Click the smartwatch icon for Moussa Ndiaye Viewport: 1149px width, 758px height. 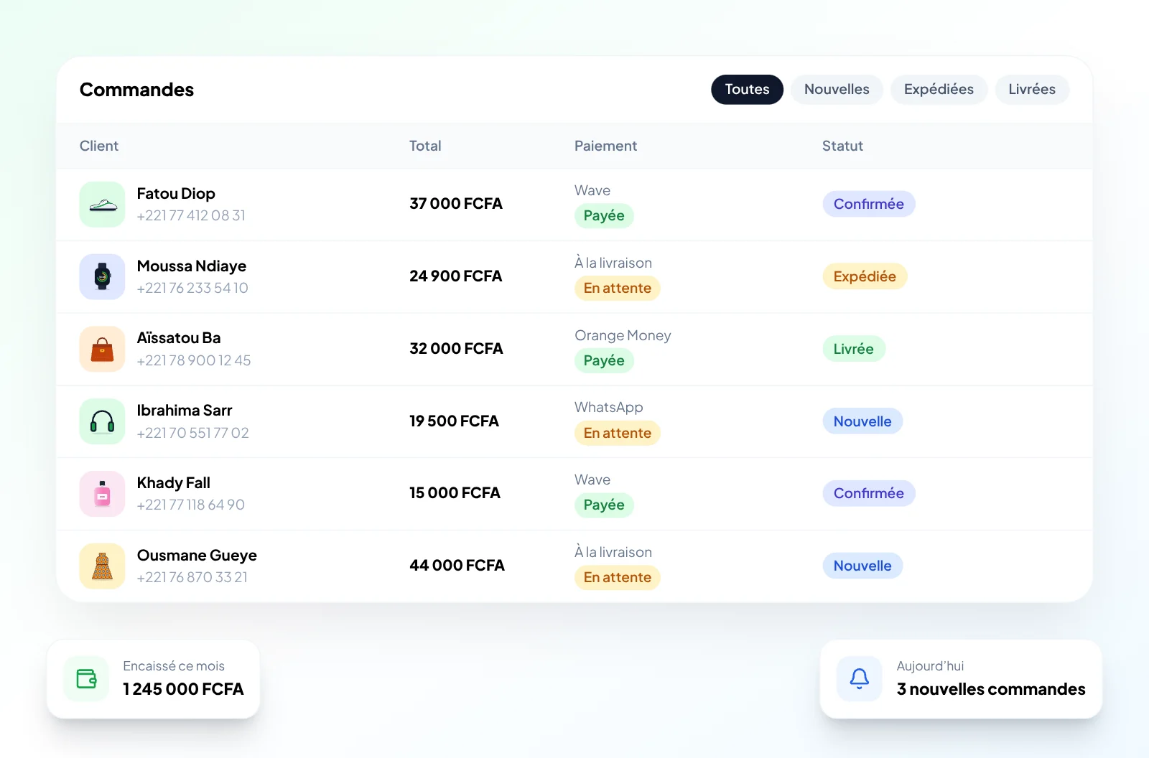coord(102,277)
